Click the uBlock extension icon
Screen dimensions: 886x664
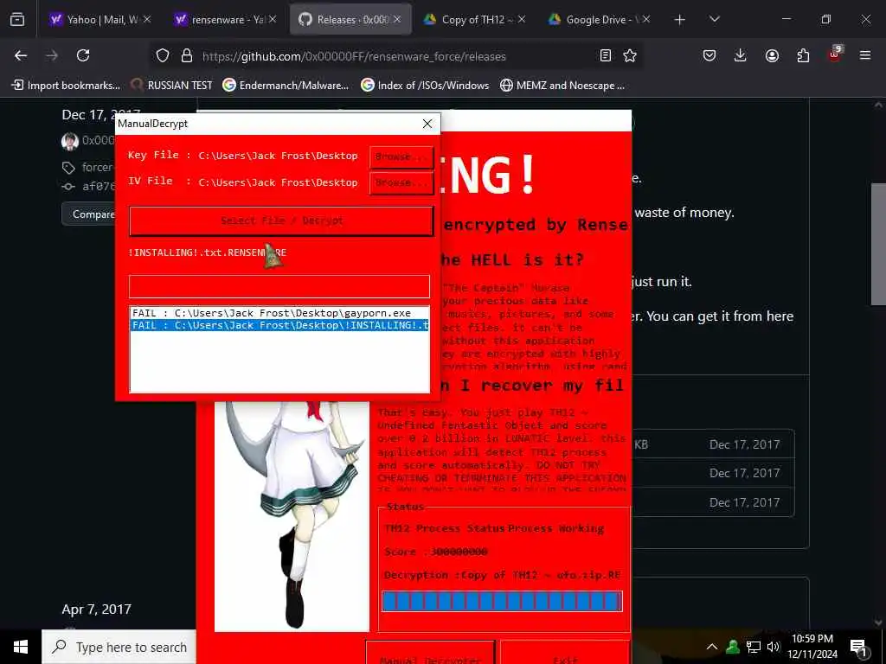point(834,54)
